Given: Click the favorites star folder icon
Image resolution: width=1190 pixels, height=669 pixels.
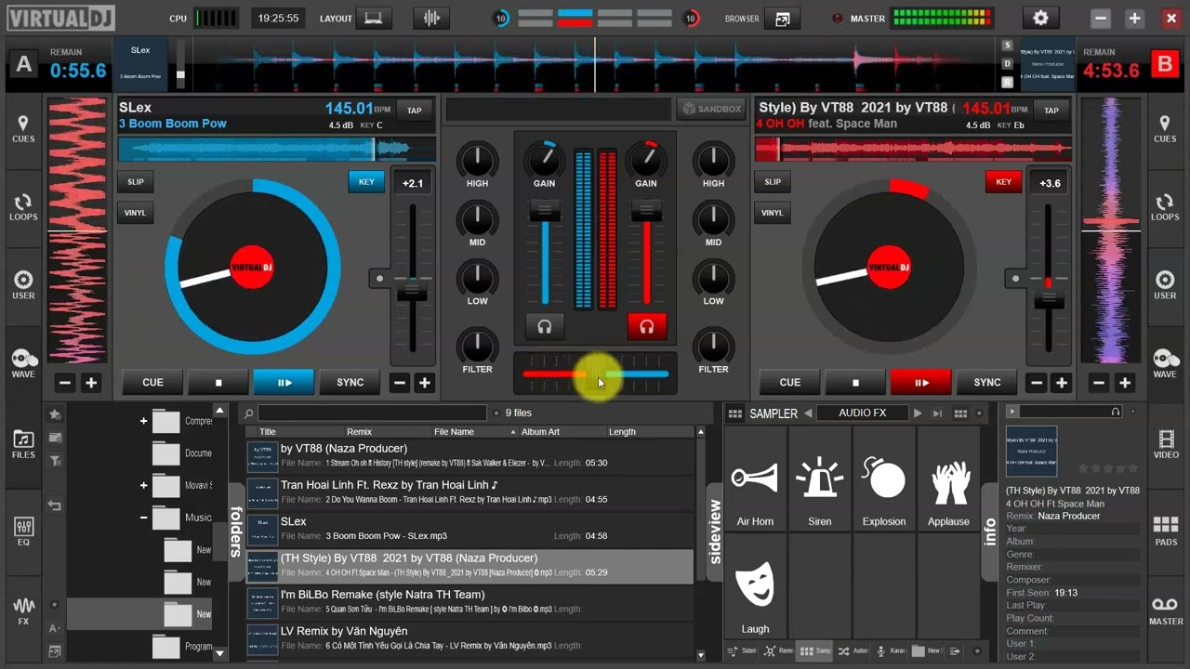Looking at the screenshot, I should 55,414.
